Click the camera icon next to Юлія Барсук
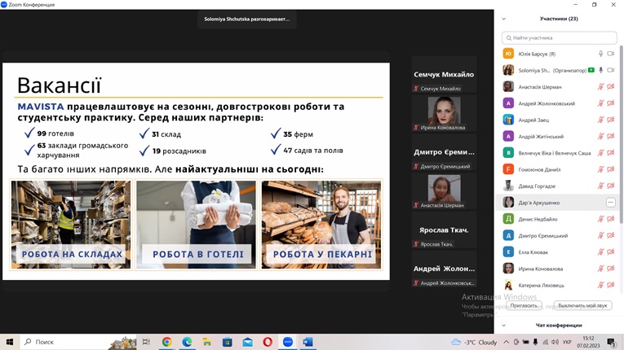The width and height of the screenshot is (624, 350). pyautogui.click(x=611, y=54)
